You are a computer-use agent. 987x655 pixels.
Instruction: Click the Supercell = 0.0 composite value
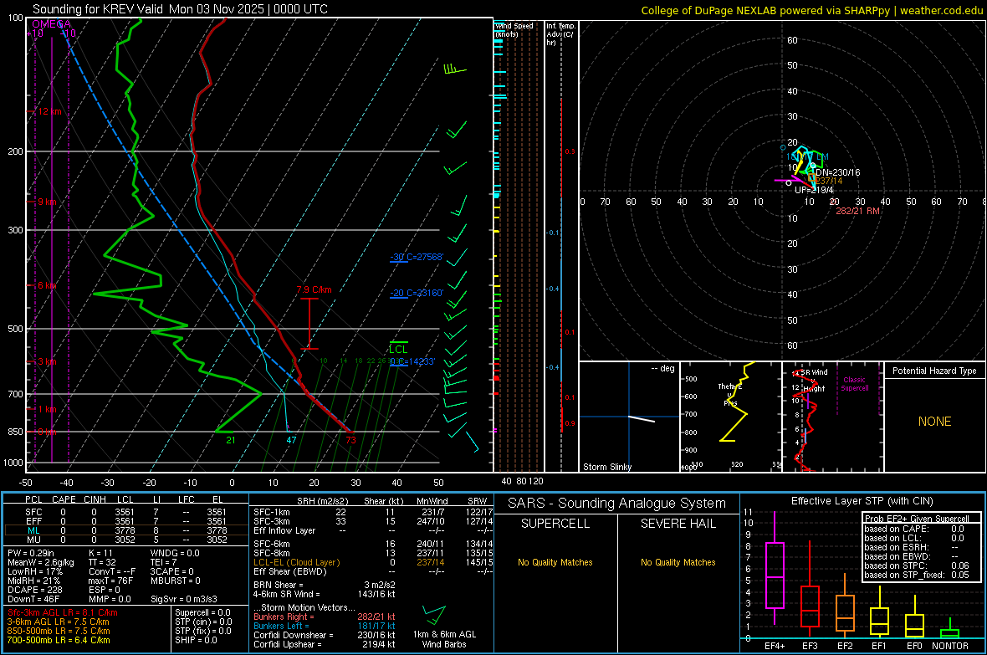(202, 612)
